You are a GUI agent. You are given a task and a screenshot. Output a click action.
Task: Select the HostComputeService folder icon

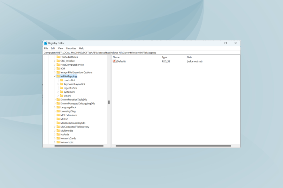coord(58,65)
